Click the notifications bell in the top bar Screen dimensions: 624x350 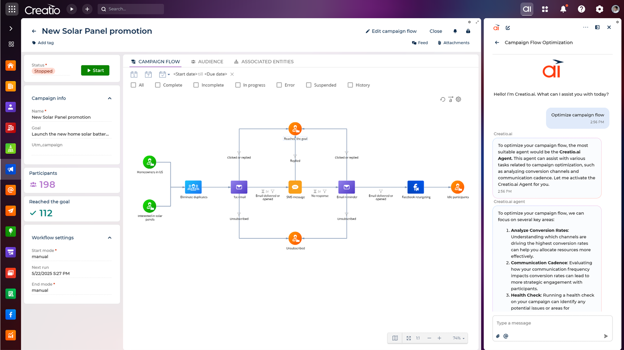click(564, 9)
